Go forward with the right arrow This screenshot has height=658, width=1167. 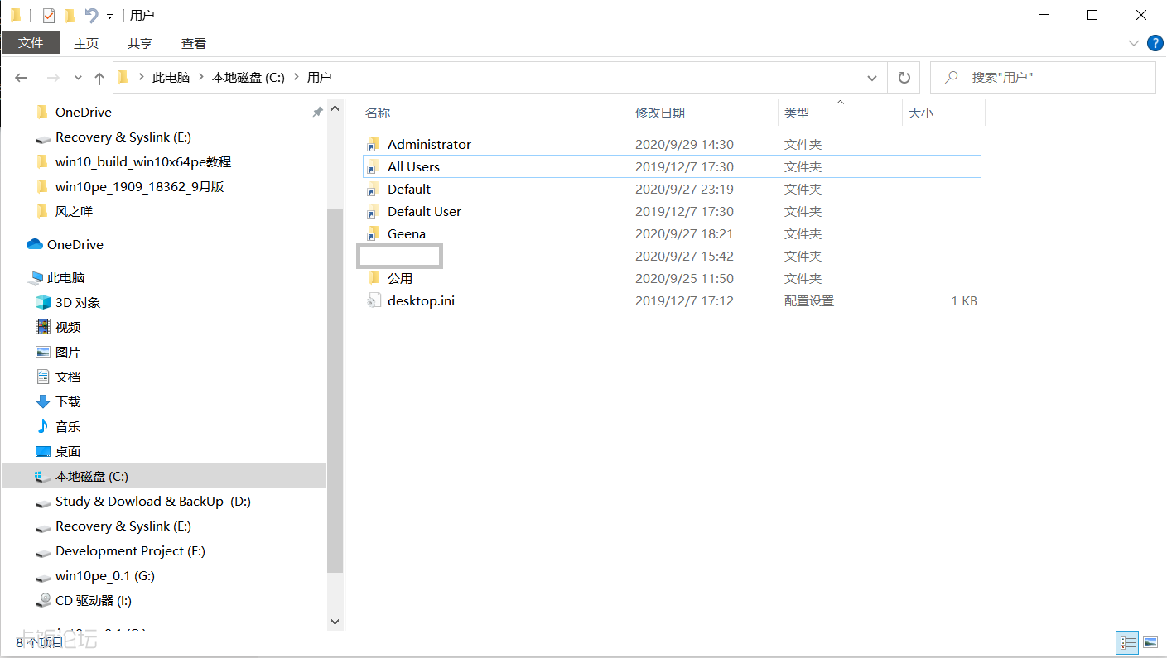click(52, 78)
